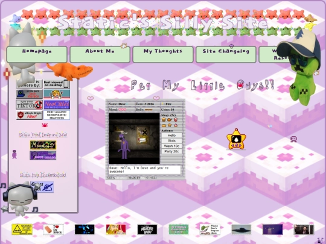
Task: Buy the red drink cup item
Action: 176,120
